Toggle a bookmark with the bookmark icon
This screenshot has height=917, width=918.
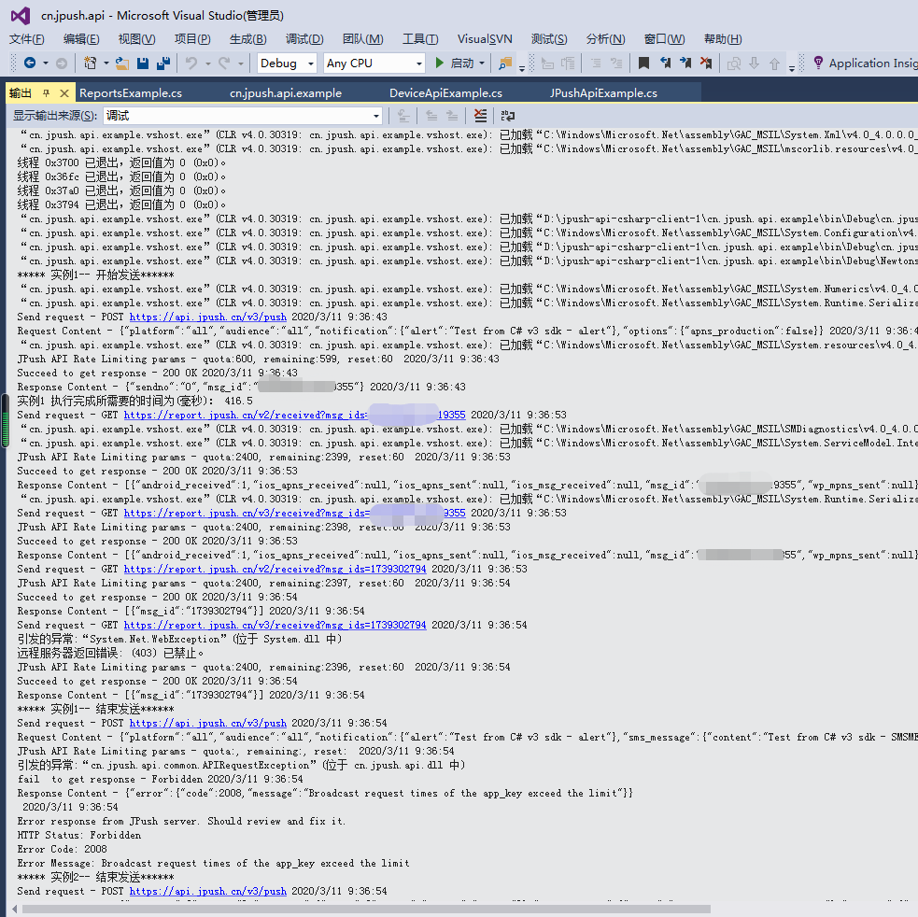[643, 63]
